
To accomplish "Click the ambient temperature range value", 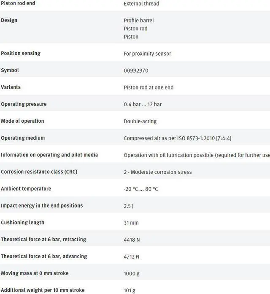I will point(141,189).
